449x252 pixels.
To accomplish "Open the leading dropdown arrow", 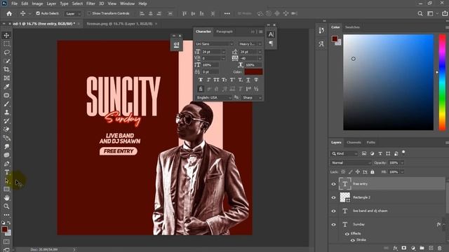I will click(x=260, y=52).
